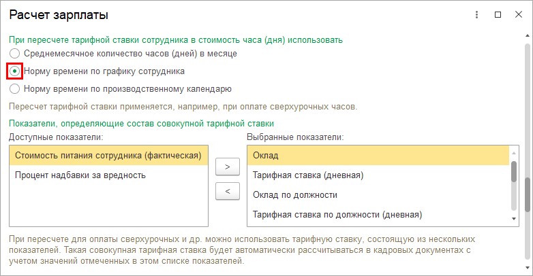Screen dimensions: 533x276
Task: Choose Норму времени по производственному календарю
Action: click(x=14, y=88)
